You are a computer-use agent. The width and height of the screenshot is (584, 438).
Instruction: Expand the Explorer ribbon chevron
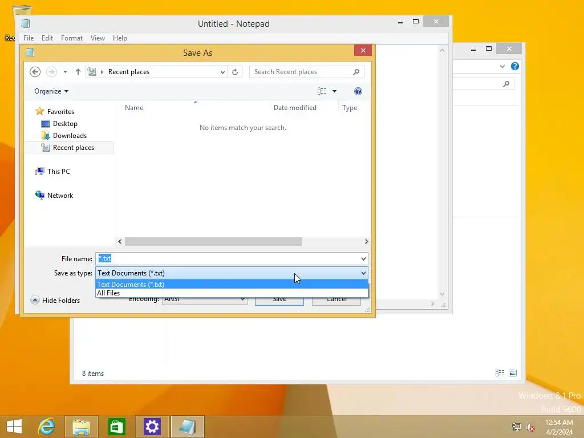click(502, 66)
